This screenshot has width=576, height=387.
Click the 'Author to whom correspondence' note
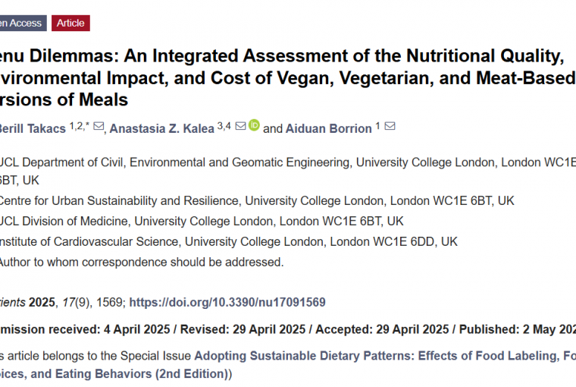point(142,263)
